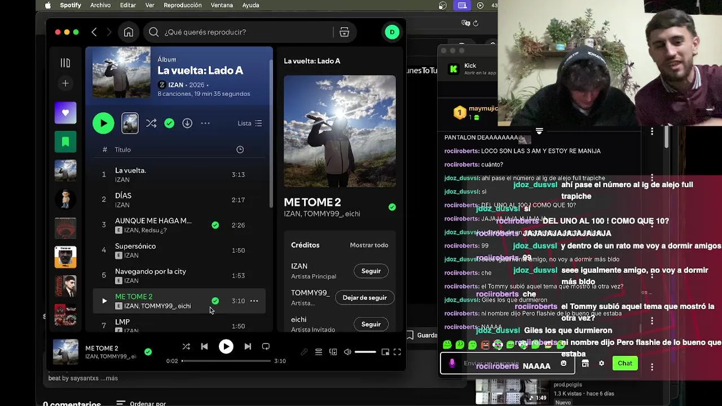Open the profile avatar D

[392, 32]
